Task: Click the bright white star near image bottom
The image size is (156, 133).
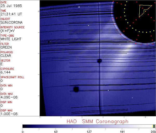Action: click(108, 90)
